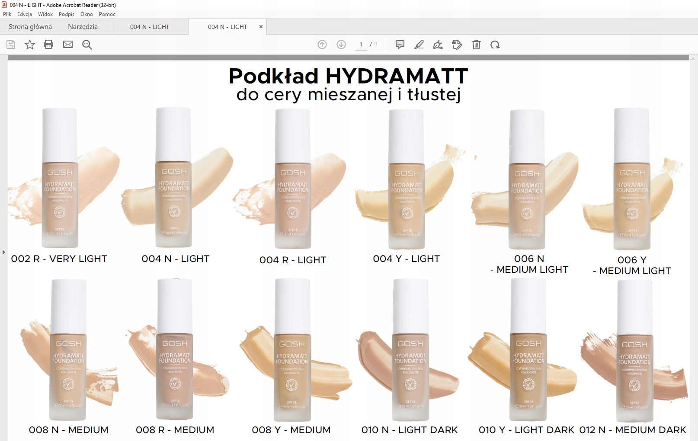
Task: Select the Highlight text pen tool
Action: coord(419,45)
